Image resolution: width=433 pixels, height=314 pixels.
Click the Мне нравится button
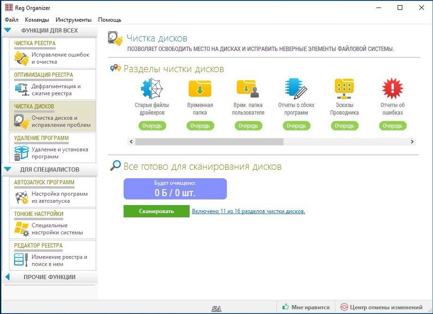tap(306, 307)
